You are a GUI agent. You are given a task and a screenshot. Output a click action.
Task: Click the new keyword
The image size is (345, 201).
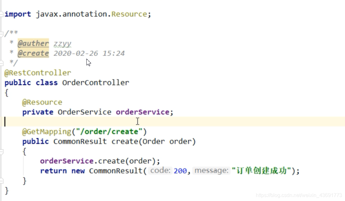click(x=78, y=171)
